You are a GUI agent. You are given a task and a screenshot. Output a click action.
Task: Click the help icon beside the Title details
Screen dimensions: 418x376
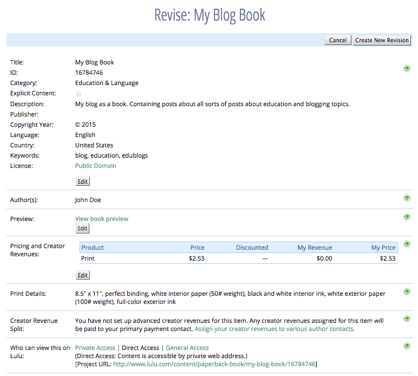pyautogui.click(x=407, y=69)
